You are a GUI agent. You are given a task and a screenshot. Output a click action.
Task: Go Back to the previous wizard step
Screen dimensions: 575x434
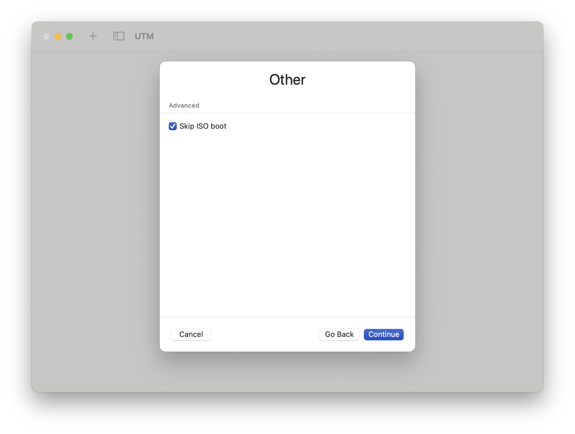tap(339, 334)
